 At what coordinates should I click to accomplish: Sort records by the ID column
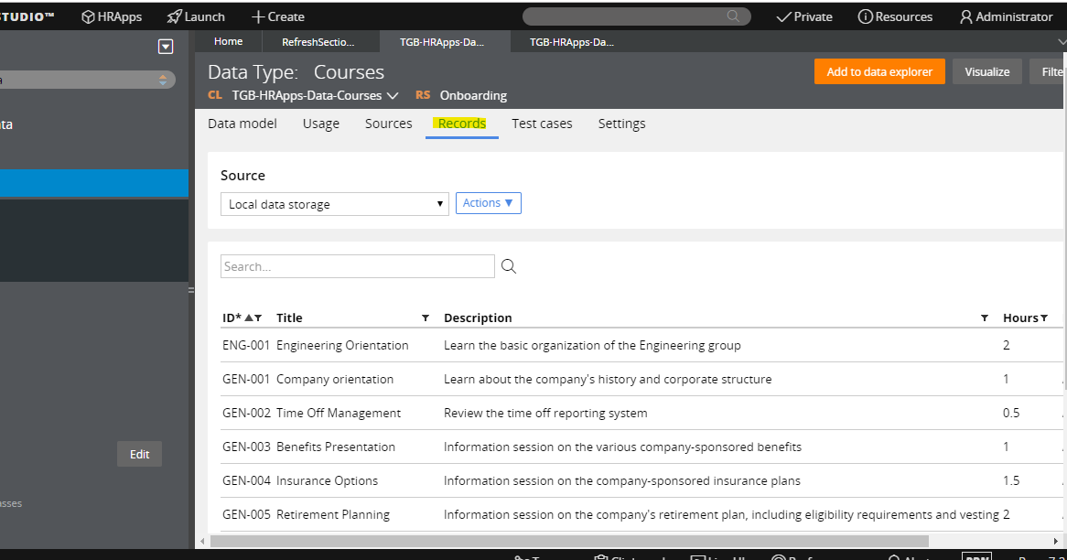pyautogui.click(x=232, y=318)
